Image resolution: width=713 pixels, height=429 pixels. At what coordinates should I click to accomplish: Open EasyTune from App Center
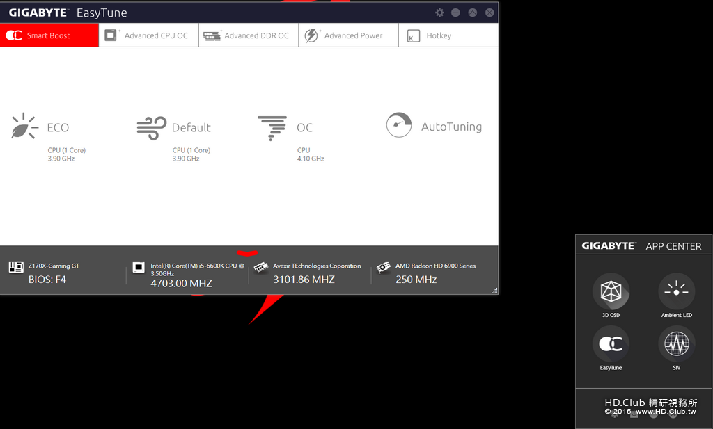coord(611,343)
